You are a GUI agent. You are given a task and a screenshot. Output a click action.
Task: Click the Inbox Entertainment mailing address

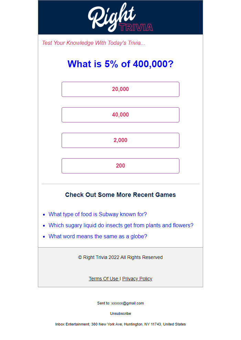pos(120,324)
